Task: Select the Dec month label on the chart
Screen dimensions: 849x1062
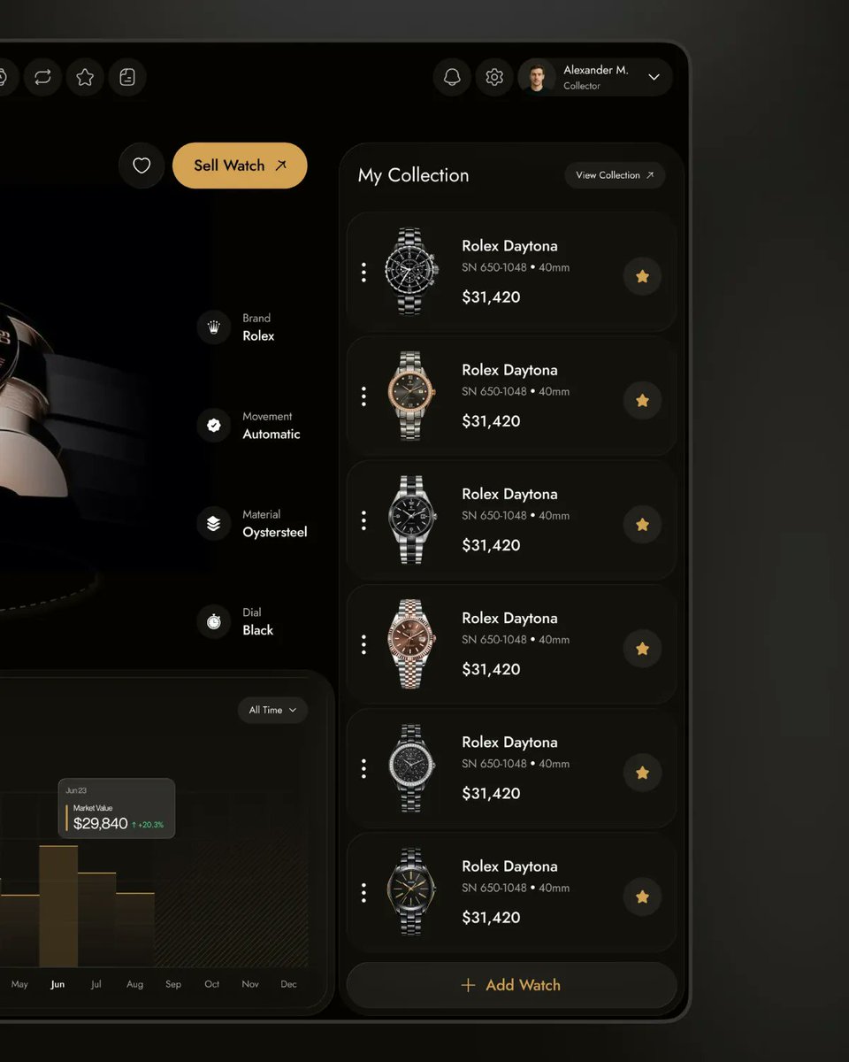Action: pos(288,984)
